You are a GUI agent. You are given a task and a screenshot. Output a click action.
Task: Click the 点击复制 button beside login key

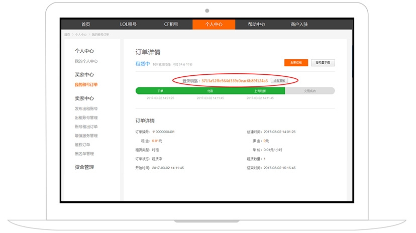(279, 80)
